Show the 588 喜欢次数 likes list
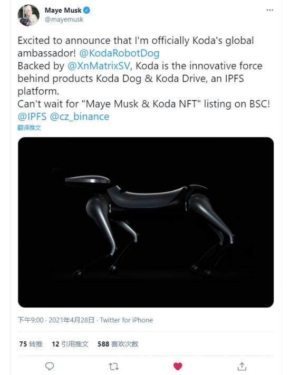The width and height of the screenshot is (290, 375). point(118,344)
